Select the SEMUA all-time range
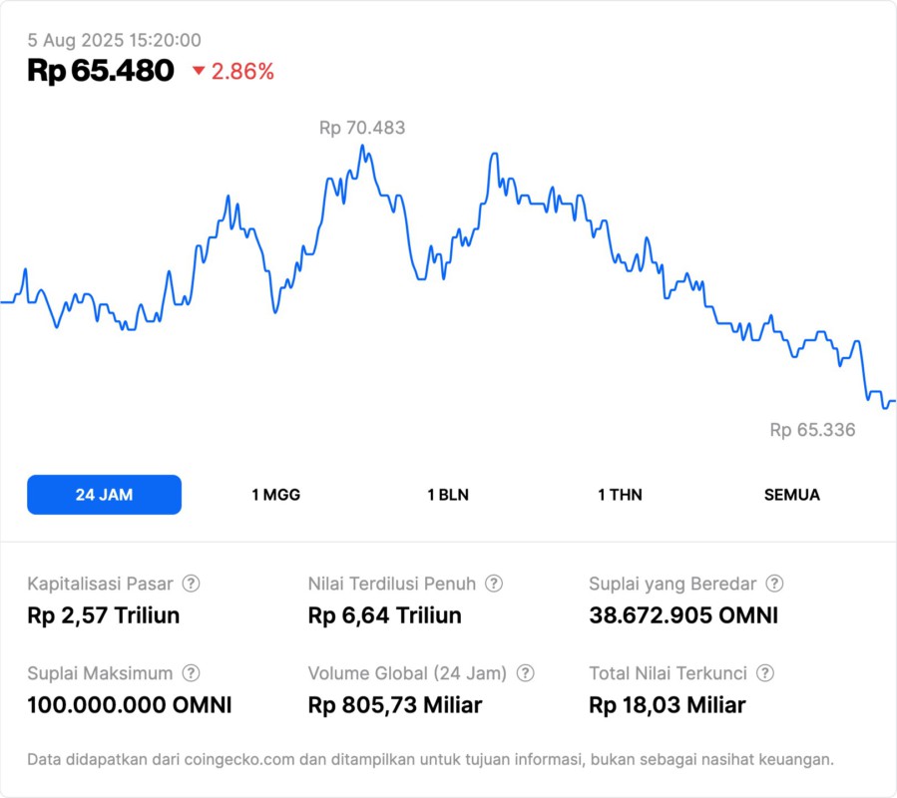The width and height of the screenshot is (897, 798). (792, 495)
